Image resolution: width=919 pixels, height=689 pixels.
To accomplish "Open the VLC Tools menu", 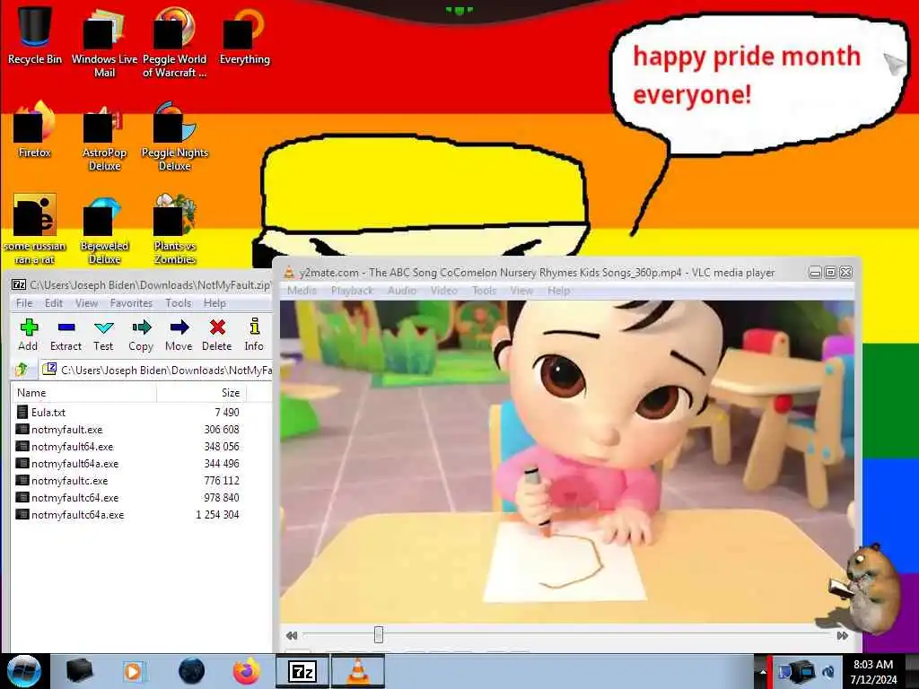I will 484,290.
